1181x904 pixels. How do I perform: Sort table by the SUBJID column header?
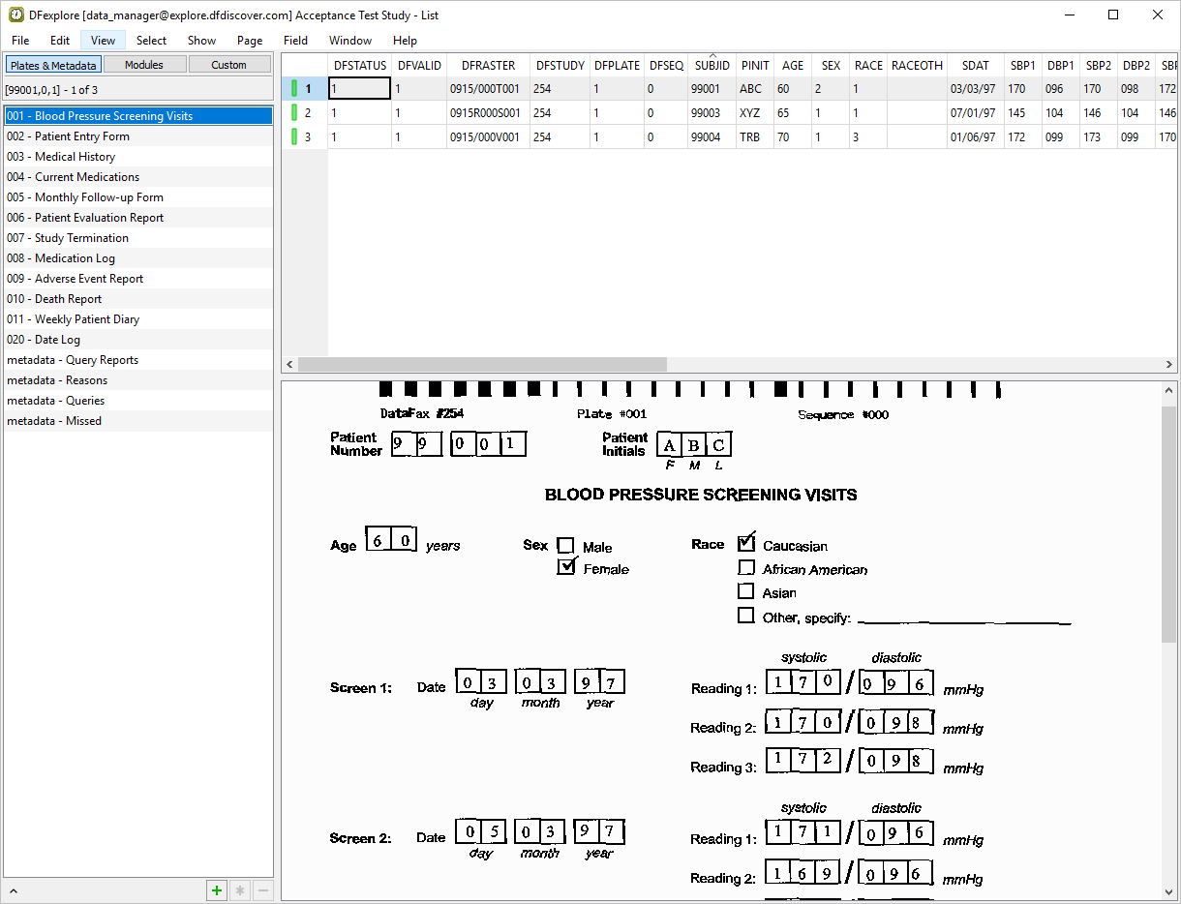(712, 66)
